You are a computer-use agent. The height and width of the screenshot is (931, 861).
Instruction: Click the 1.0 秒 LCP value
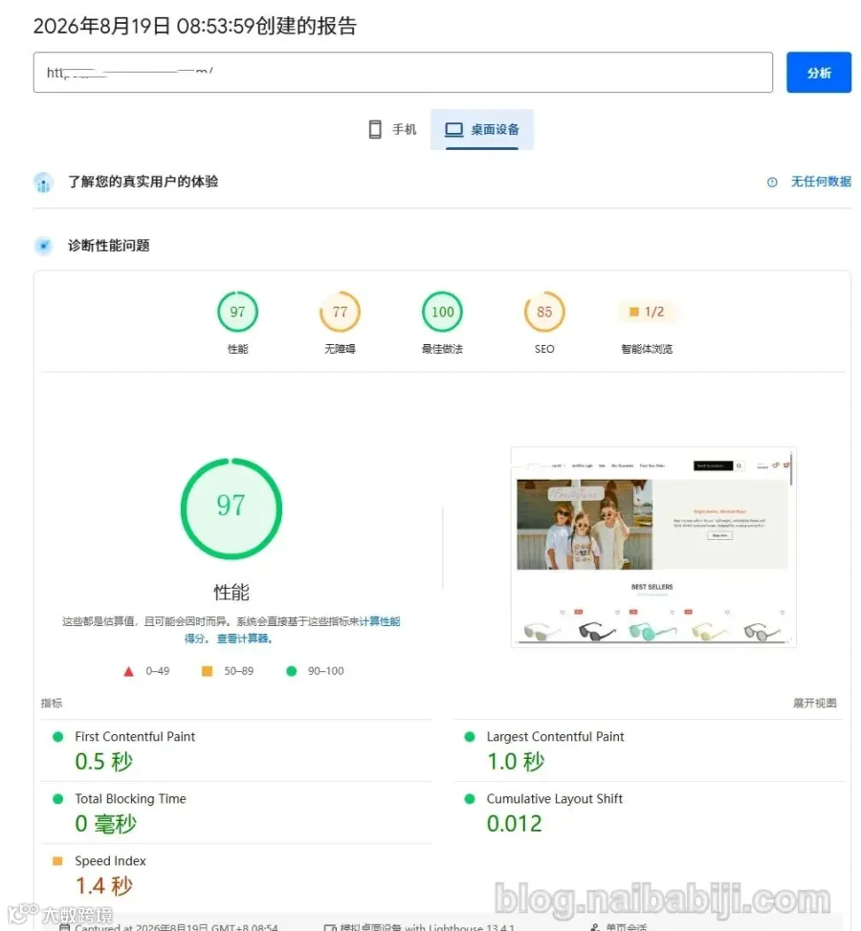point(516,762)
